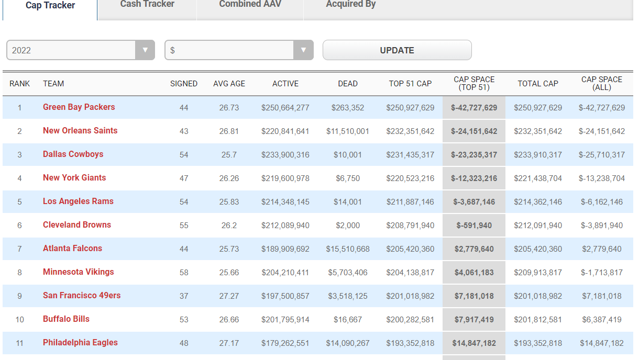
Task: Click Eagles top 51 cap $193,352,818
Action: click(410, 343)
